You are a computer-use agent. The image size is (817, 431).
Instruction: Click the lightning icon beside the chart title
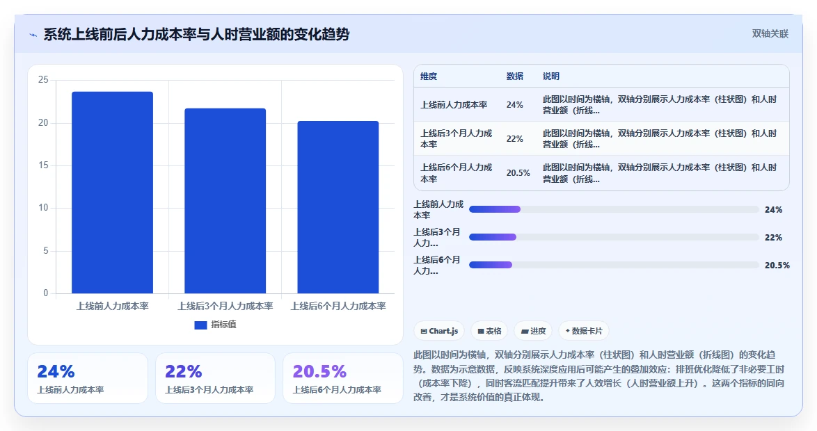tap(33, 35)
